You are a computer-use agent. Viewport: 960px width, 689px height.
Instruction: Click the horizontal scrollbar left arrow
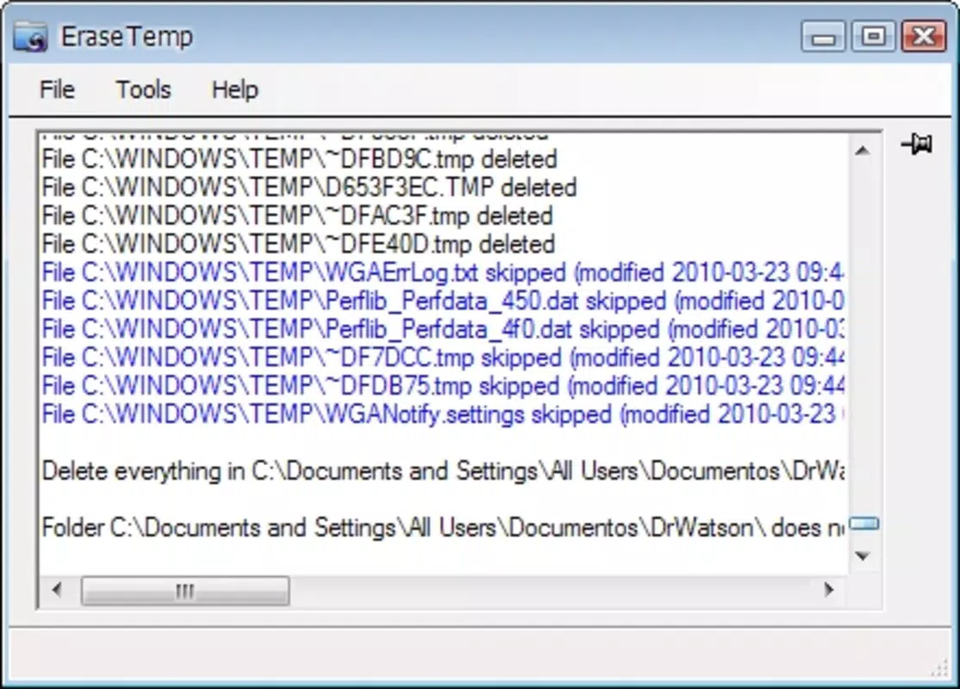tap(57, 590)
